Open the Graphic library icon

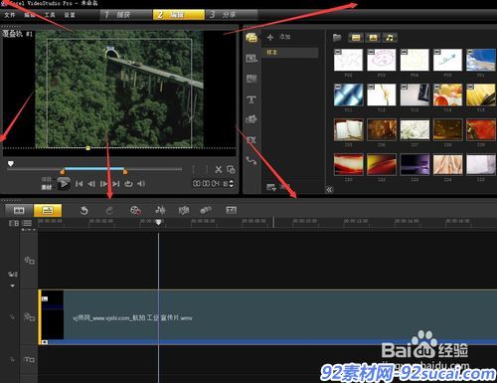pyautogui.click(x=251, y=119)
